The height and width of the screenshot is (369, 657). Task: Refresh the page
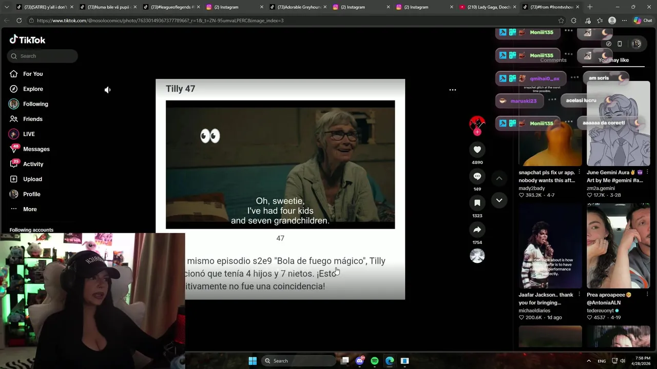(x=19, y=20)
